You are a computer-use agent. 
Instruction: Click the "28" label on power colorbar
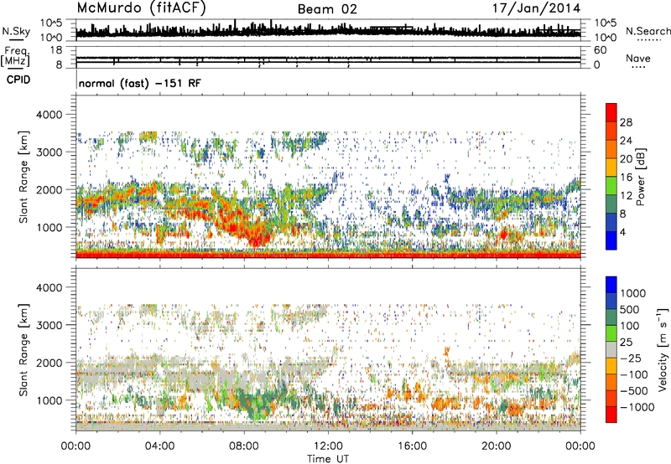point(626,122)
